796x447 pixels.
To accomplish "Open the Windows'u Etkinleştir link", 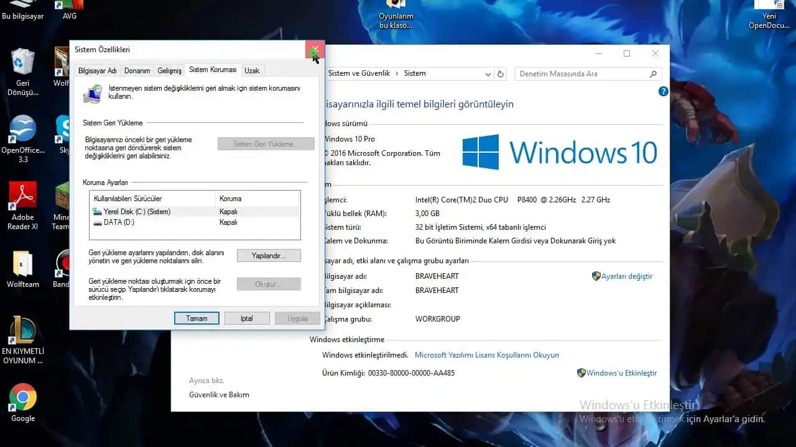I will [621, 373].
